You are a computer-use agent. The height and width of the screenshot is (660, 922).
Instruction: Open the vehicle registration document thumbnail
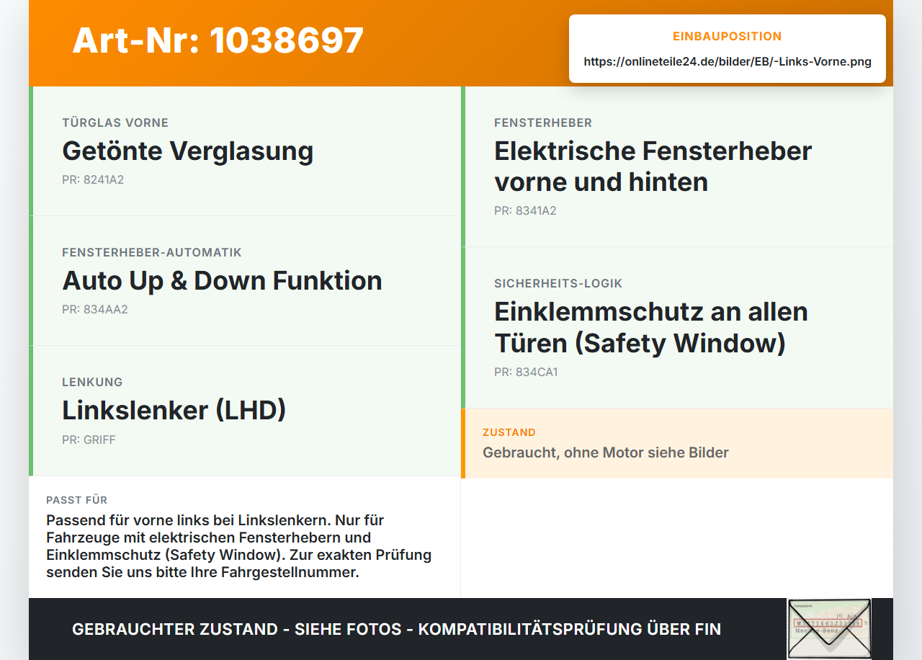(x=829, y=628)
